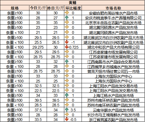Screen dimensions: 145x122
Task: Click green up arrow for 上海江杨水产品批发市场
Action: (x=67, y=95)
